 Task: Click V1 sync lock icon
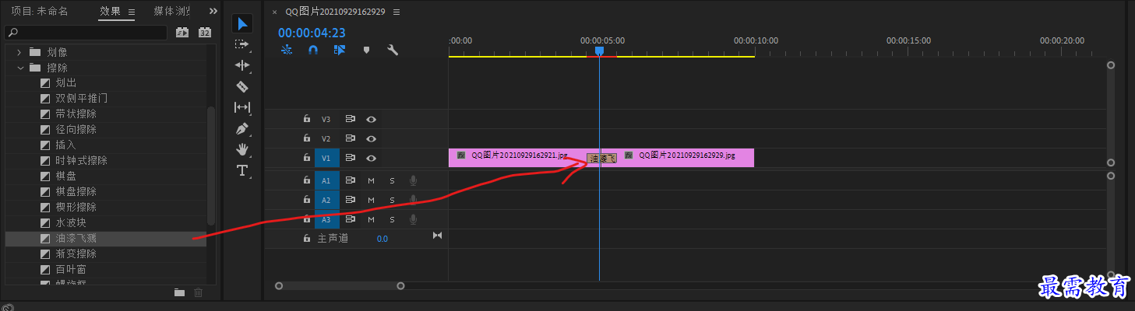point(351,158)
